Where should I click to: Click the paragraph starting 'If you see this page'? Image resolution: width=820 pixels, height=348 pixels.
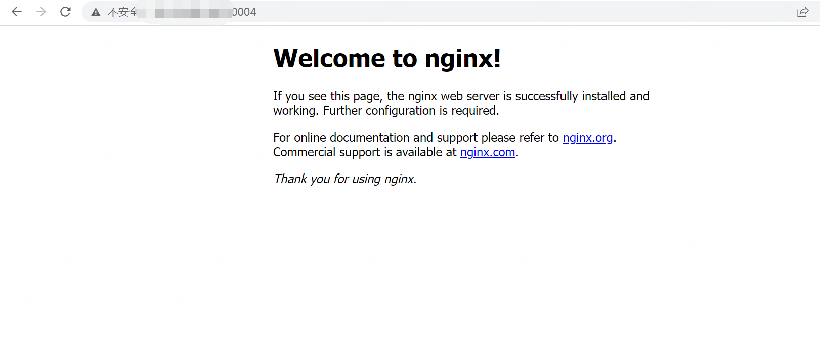[x=461, y=103]
